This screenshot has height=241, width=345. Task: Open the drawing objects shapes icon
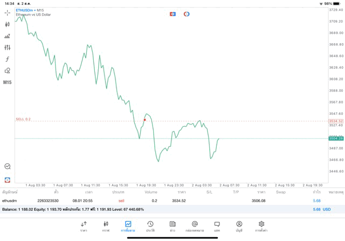(8, 71)
